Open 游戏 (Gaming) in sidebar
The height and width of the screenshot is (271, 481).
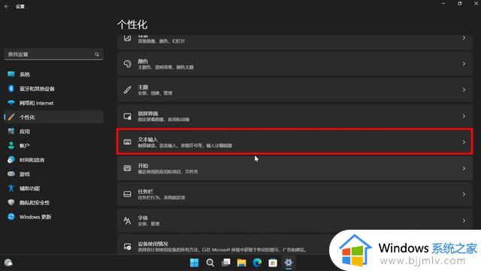[53, 174]
